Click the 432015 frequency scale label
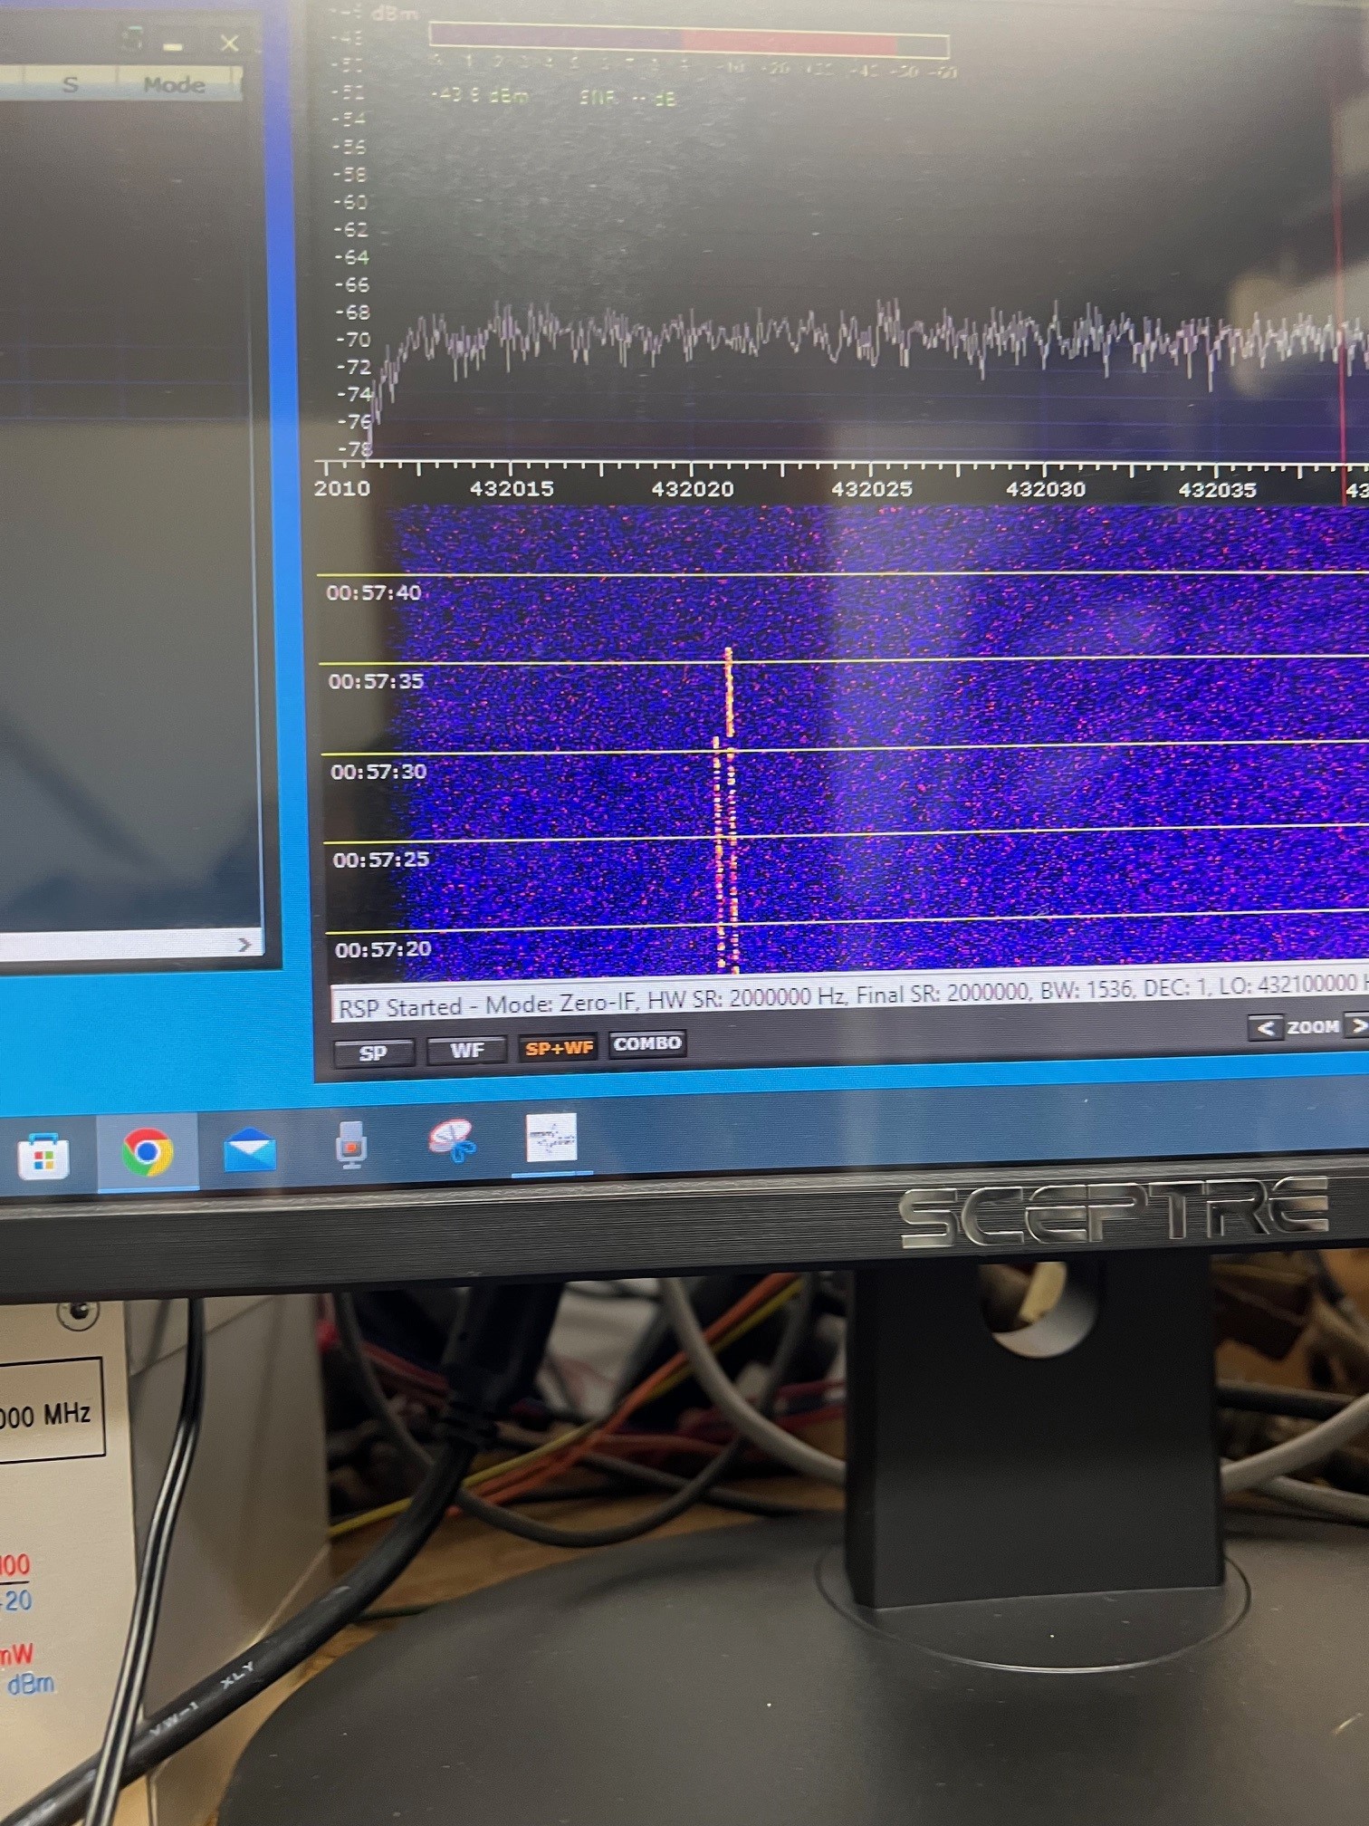The image size is (1369, 1826). [x=512, y=488]
